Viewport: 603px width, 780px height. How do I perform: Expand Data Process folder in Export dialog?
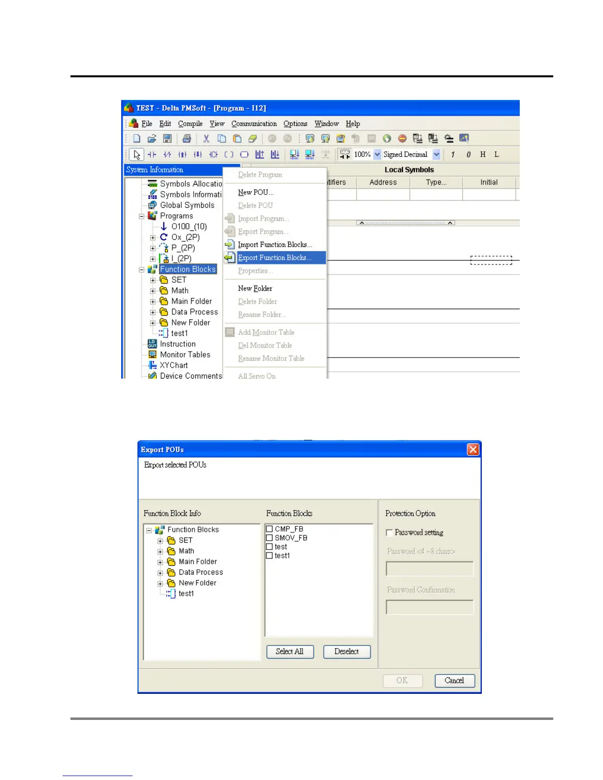point(160,573)
